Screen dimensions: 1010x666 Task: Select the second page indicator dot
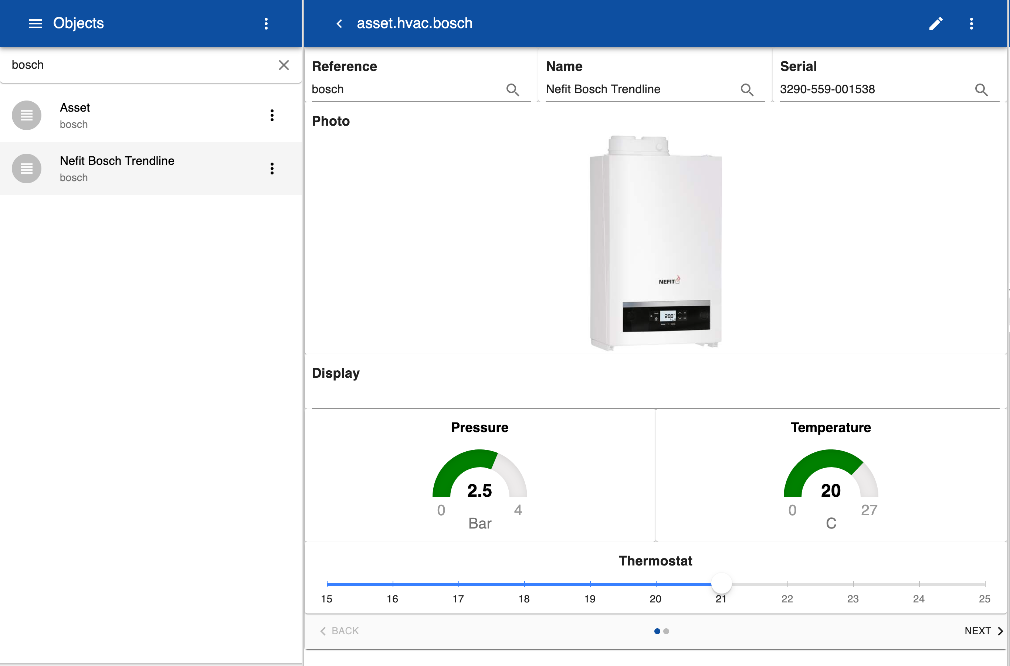pos(666,632)
